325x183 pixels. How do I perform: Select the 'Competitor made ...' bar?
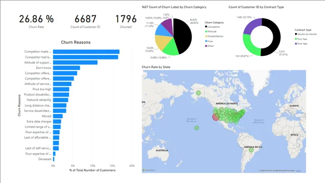[x=86, y=52]
